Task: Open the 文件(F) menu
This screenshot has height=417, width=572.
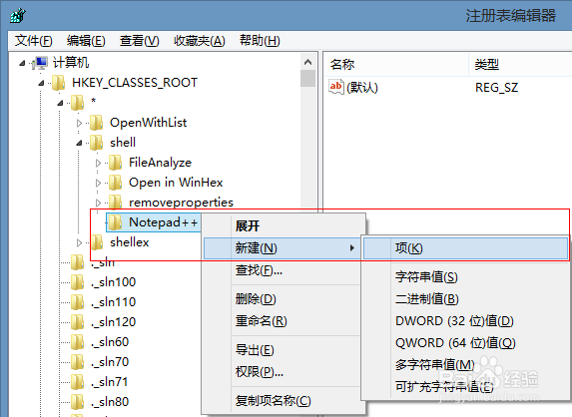Action: [x=34, y=41]
